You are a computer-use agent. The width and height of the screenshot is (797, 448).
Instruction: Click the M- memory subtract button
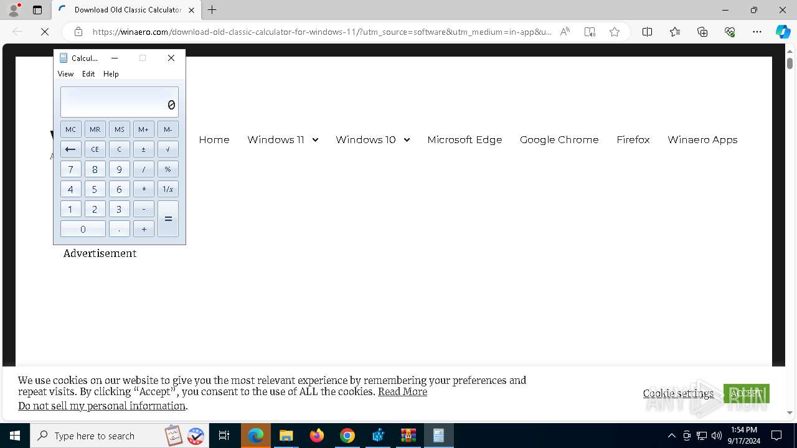click(x=168, y=129)
